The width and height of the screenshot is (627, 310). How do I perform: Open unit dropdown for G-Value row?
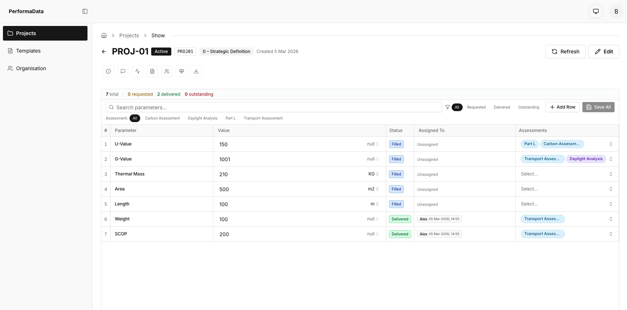tap(373, 159)
